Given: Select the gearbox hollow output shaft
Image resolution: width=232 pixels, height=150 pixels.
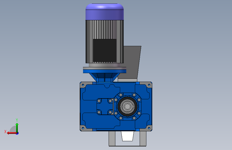Looking at the screenshot, I should coord(127,106).
